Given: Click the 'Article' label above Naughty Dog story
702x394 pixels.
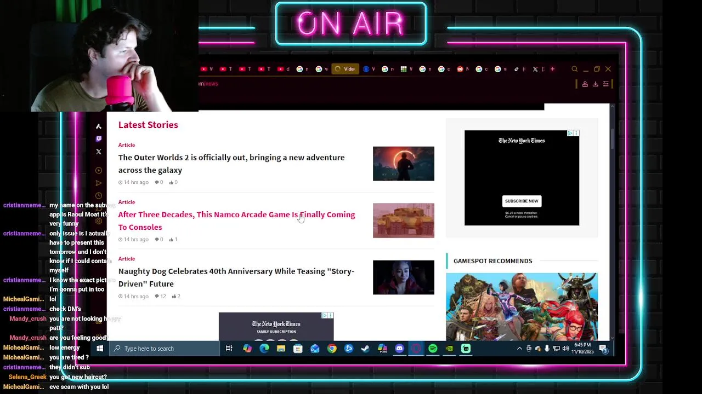Looking at the screenshot, I should pos(127,259).
